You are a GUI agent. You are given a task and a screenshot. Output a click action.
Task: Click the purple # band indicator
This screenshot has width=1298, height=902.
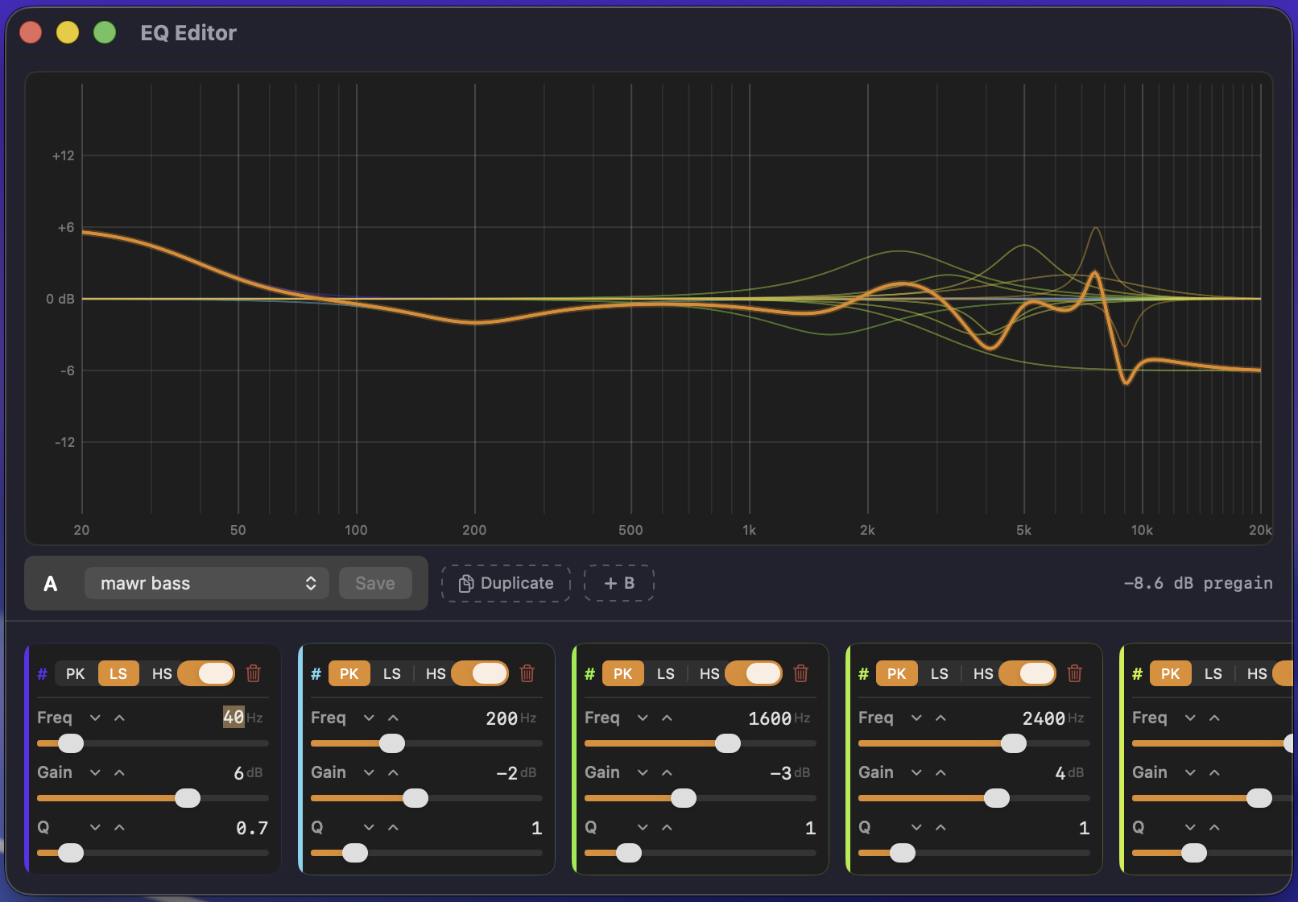point(42,673)
